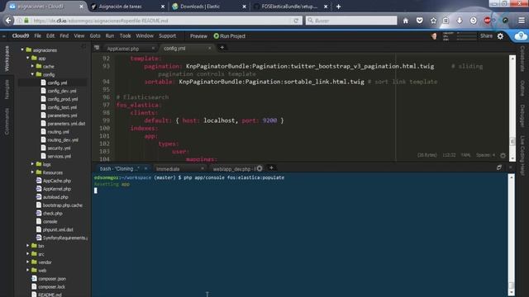Collapse the app folder
529x297 pixels.
coord(27,58)
